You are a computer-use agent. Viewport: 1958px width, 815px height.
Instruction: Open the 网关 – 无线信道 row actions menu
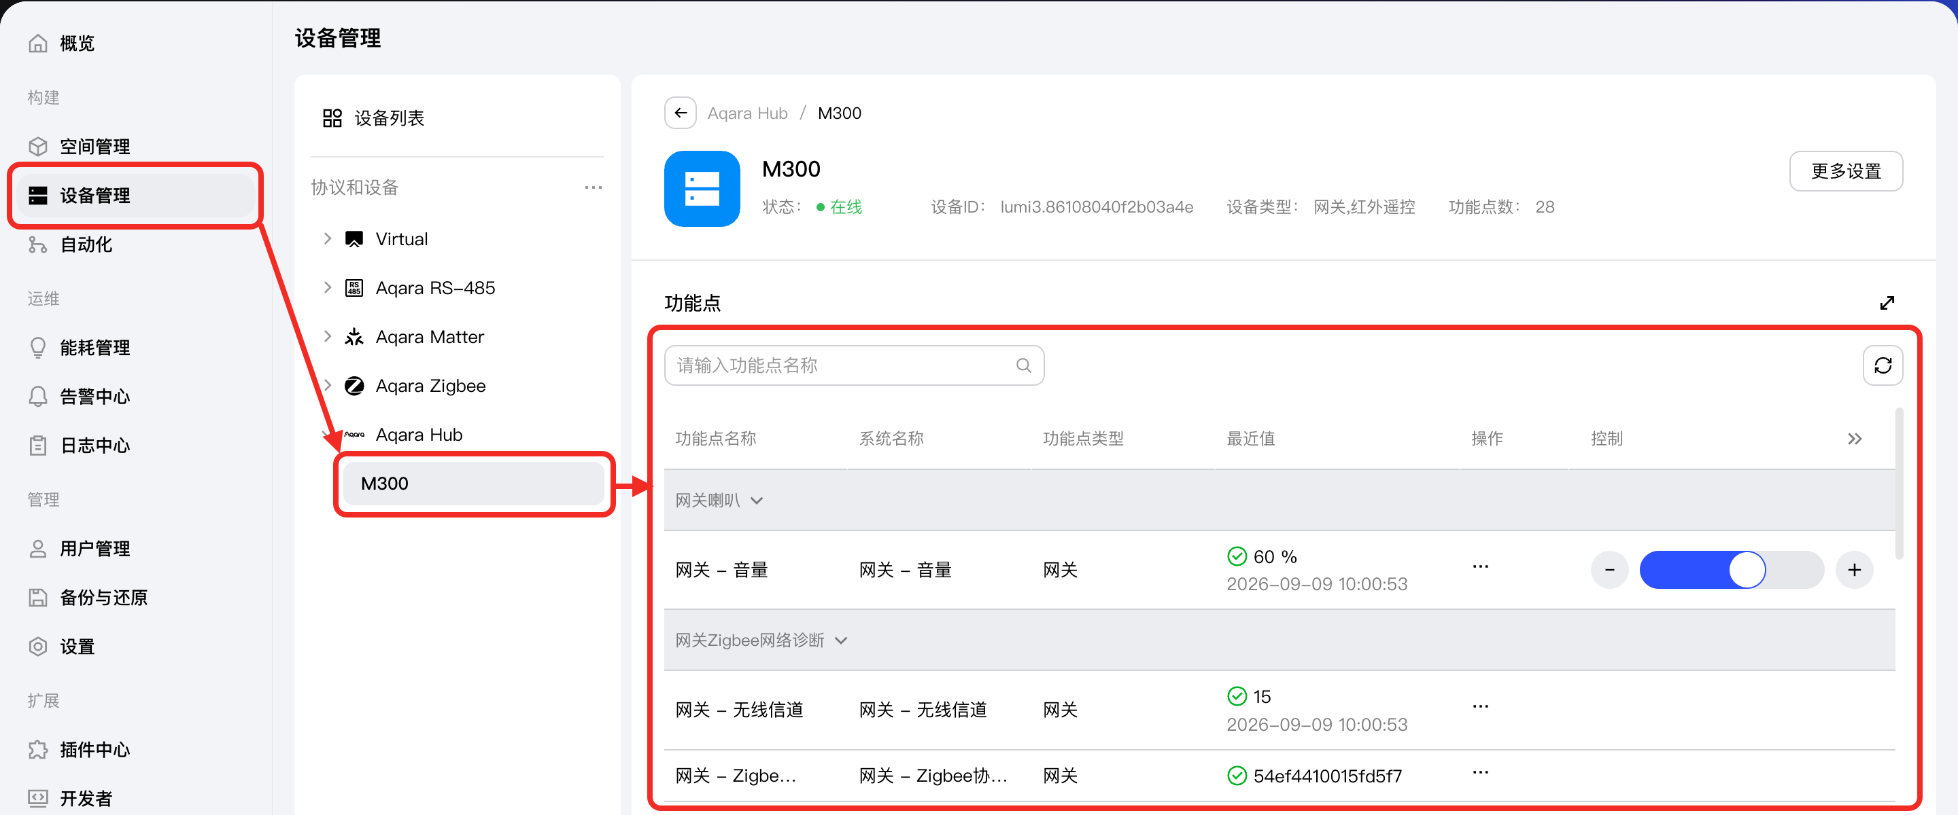click(1480, 706)
